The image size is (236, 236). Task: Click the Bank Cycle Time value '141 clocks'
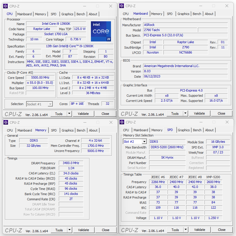tap(71, 194)
